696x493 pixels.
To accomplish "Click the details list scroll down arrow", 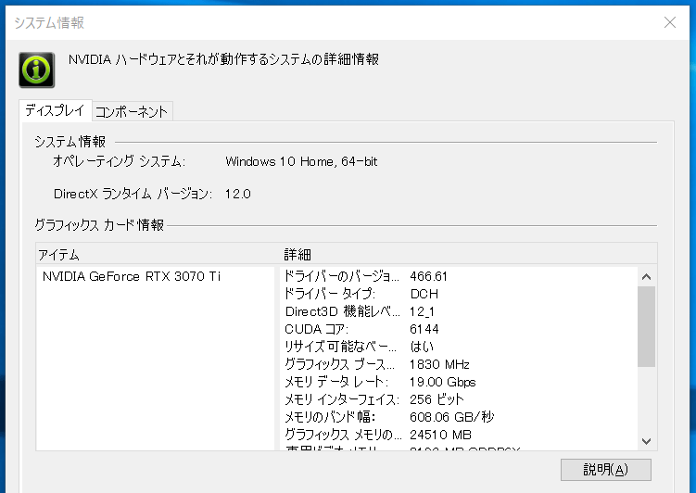I will click(x=646, y=441).
